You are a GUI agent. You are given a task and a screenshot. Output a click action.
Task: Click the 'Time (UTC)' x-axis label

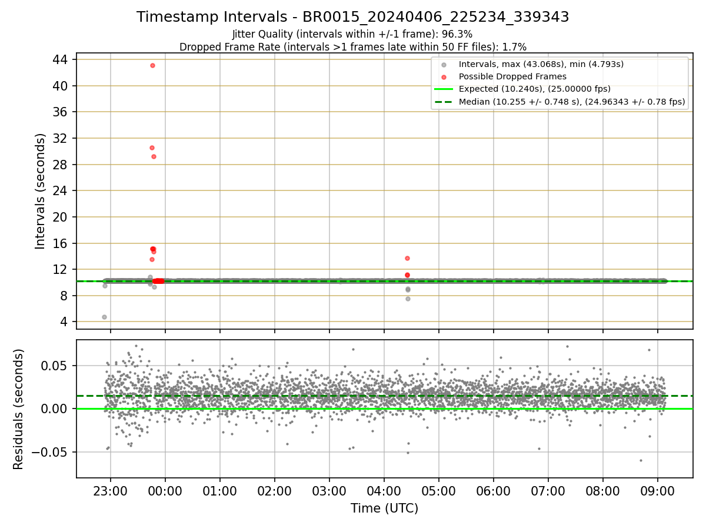[x=384, y=508]
